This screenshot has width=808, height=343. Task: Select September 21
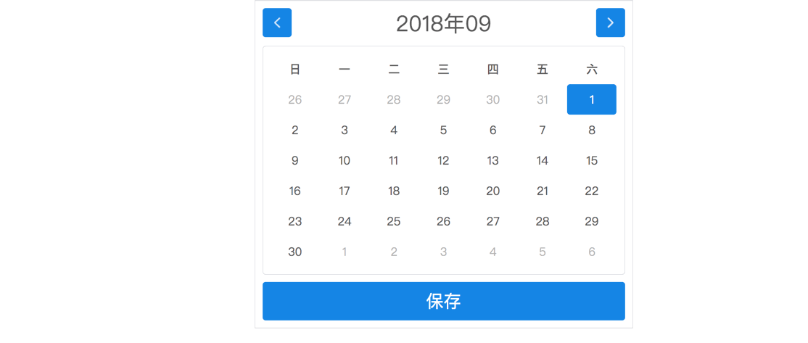[x=542, y=191]
